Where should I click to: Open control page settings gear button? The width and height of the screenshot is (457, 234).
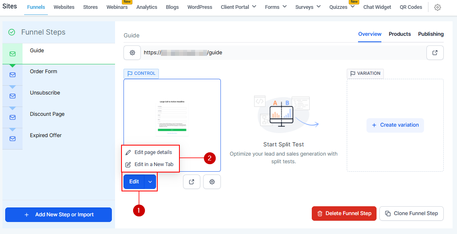tap(212, 182)
